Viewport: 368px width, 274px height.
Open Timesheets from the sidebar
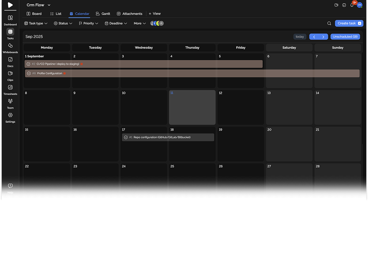click(x=10, y=88)
